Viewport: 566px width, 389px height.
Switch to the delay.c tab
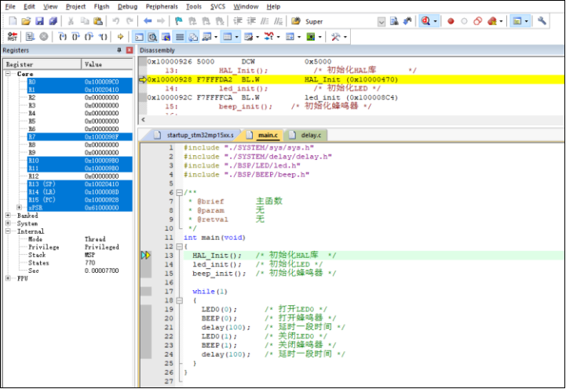310,136
